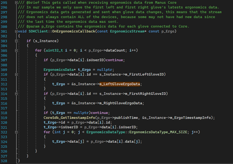
Task: Click m_ErgoTimestampInfo on line 319
Action: tap(190, 118)
